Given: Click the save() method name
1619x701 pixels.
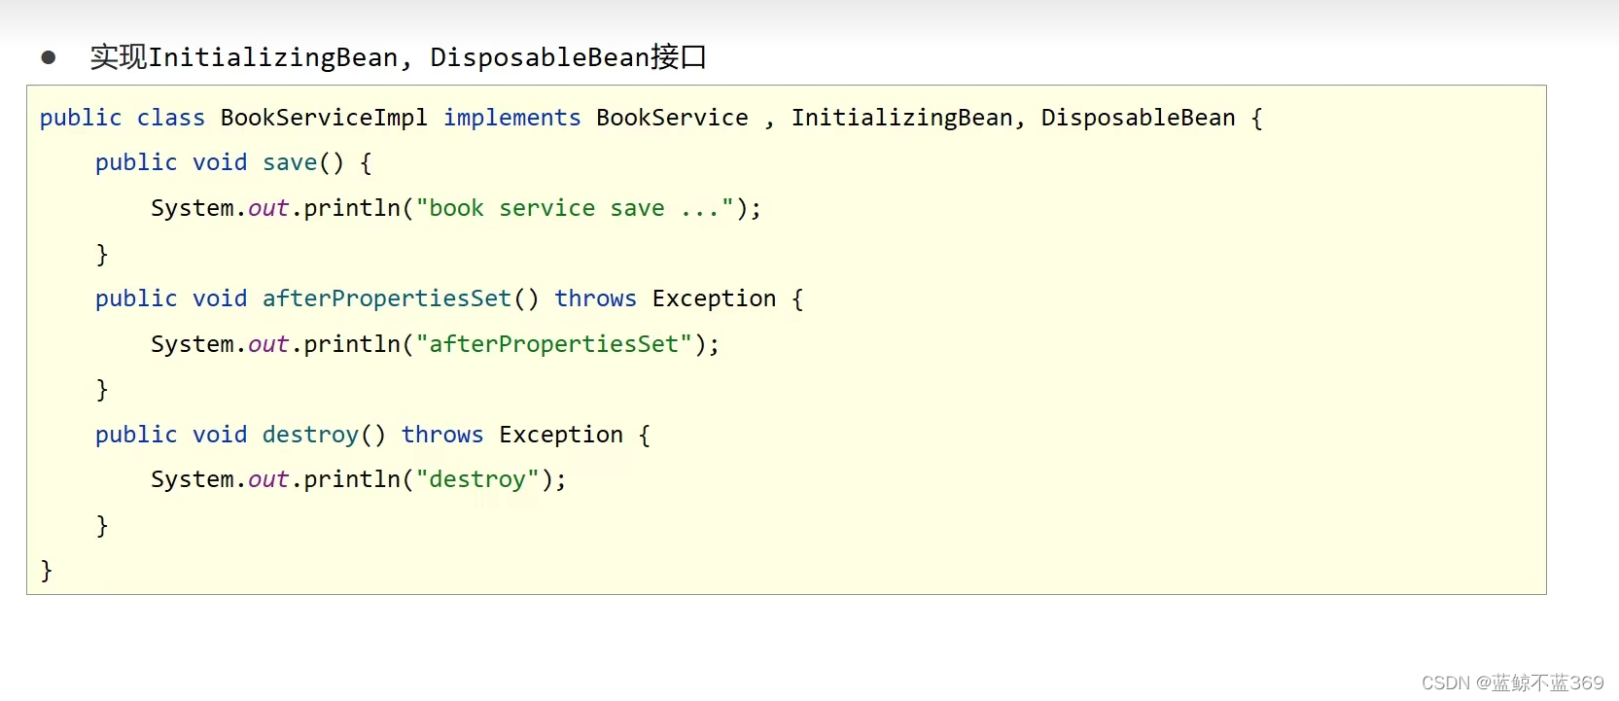Looking at the screenshot, I should click(x=290, y=162).
